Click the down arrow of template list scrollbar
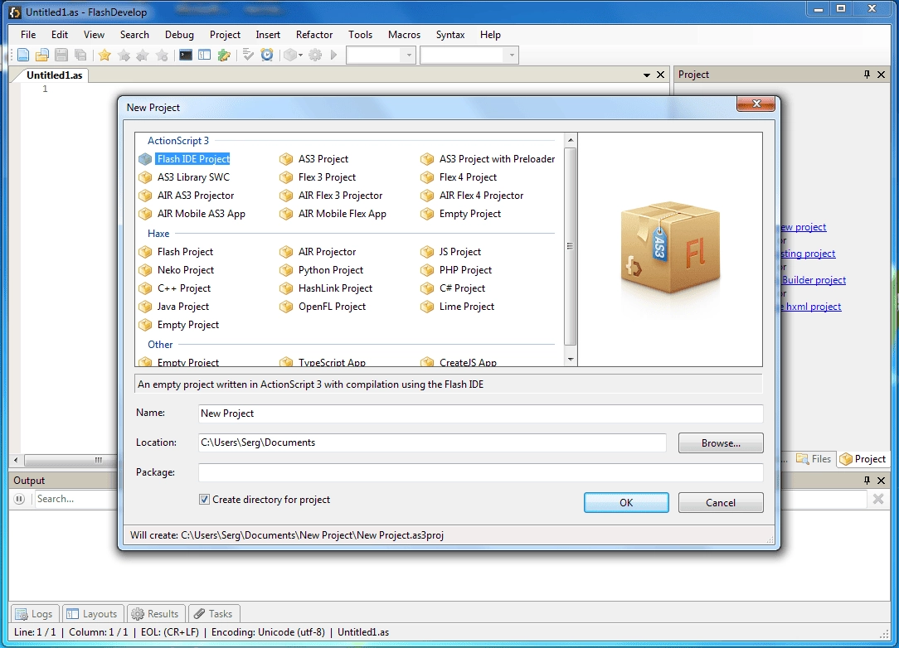 click(x=570, y=360)
